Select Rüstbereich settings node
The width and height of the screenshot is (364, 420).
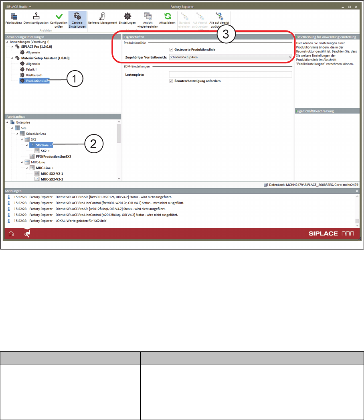click(34, 75)
